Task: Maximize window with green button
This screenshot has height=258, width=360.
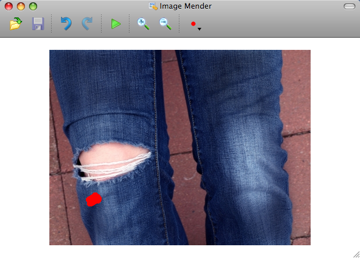Action: 33,6
